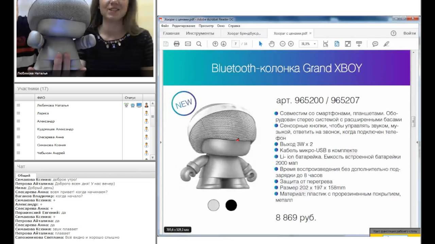Activate the selection arrow tool
The width and height of the screenshot is (435, 244).
pyautogui.click(x=261, y=44)
